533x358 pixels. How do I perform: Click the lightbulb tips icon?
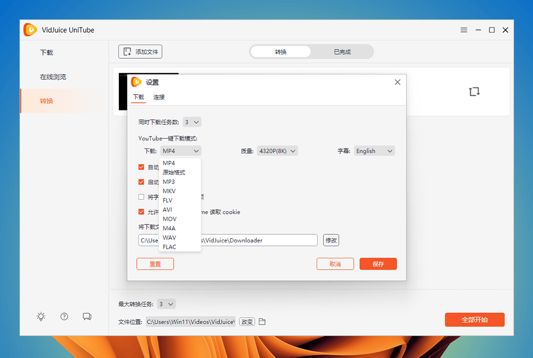41,317
